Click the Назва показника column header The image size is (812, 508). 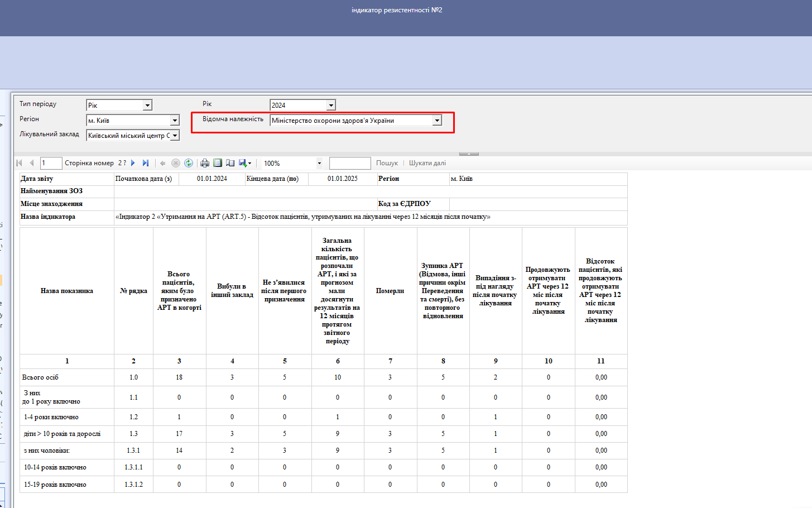tap(67, 291)
